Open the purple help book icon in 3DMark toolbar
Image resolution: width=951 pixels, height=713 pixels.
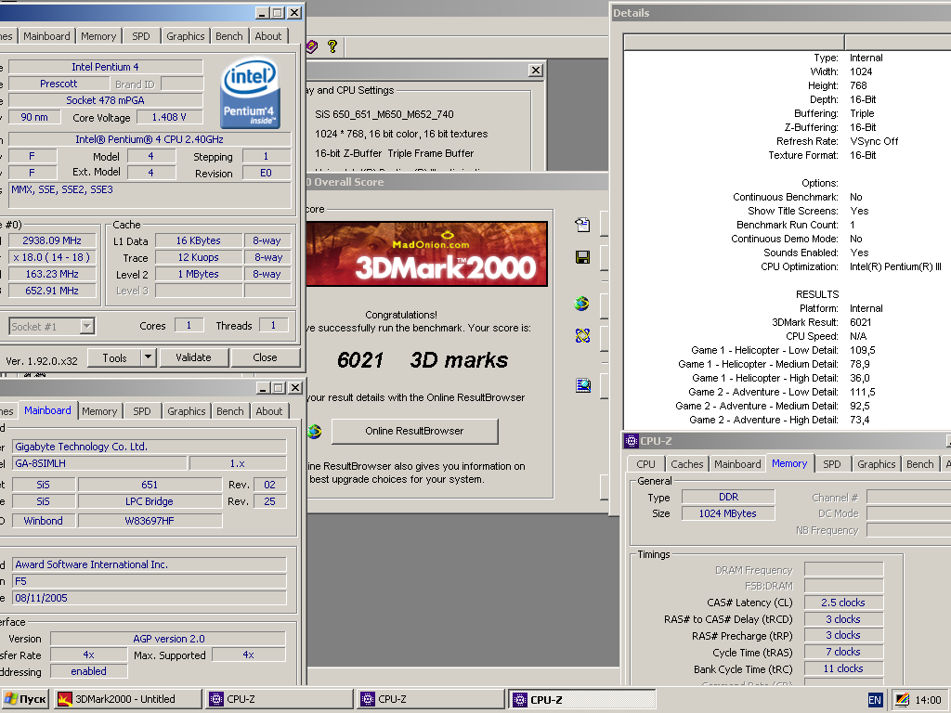pos(312,46)
